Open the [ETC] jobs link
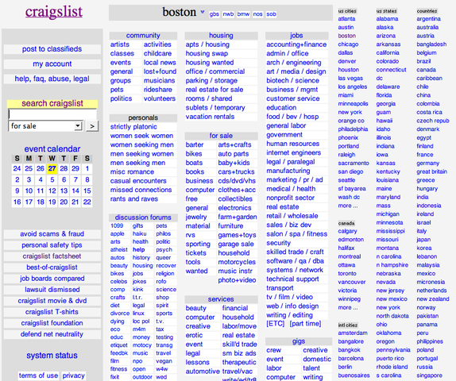This screenshot has width=456, height=381. [x=275, y=324]
